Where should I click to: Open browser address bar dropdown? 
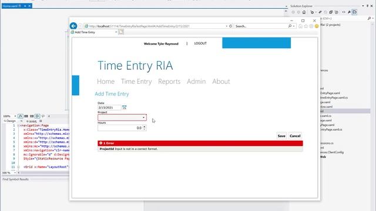[x=227, y=26]
